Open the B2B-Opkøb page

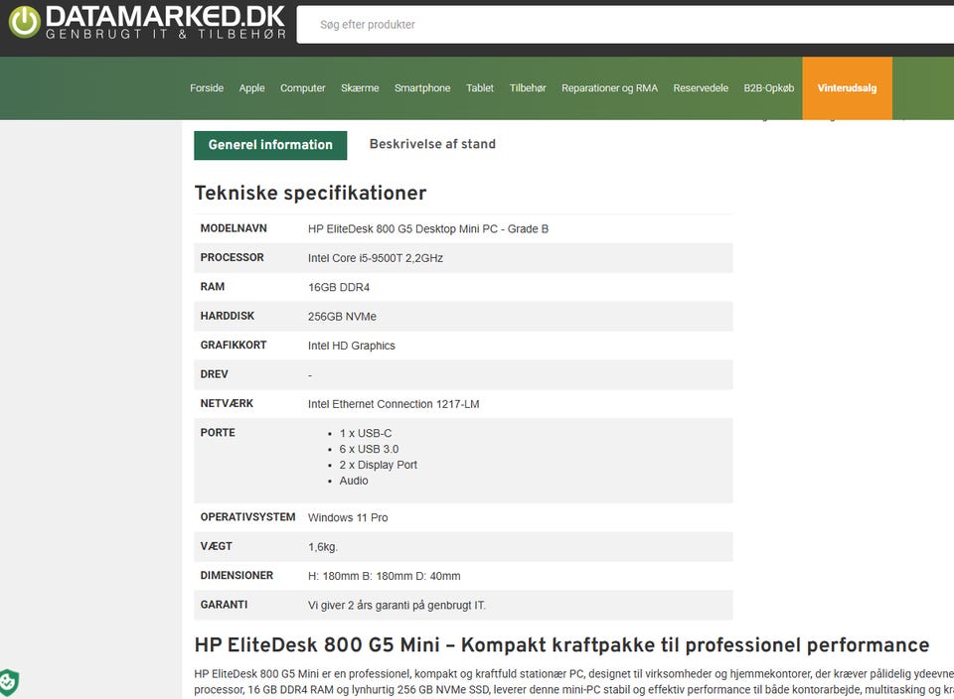[x=768, y=88]
